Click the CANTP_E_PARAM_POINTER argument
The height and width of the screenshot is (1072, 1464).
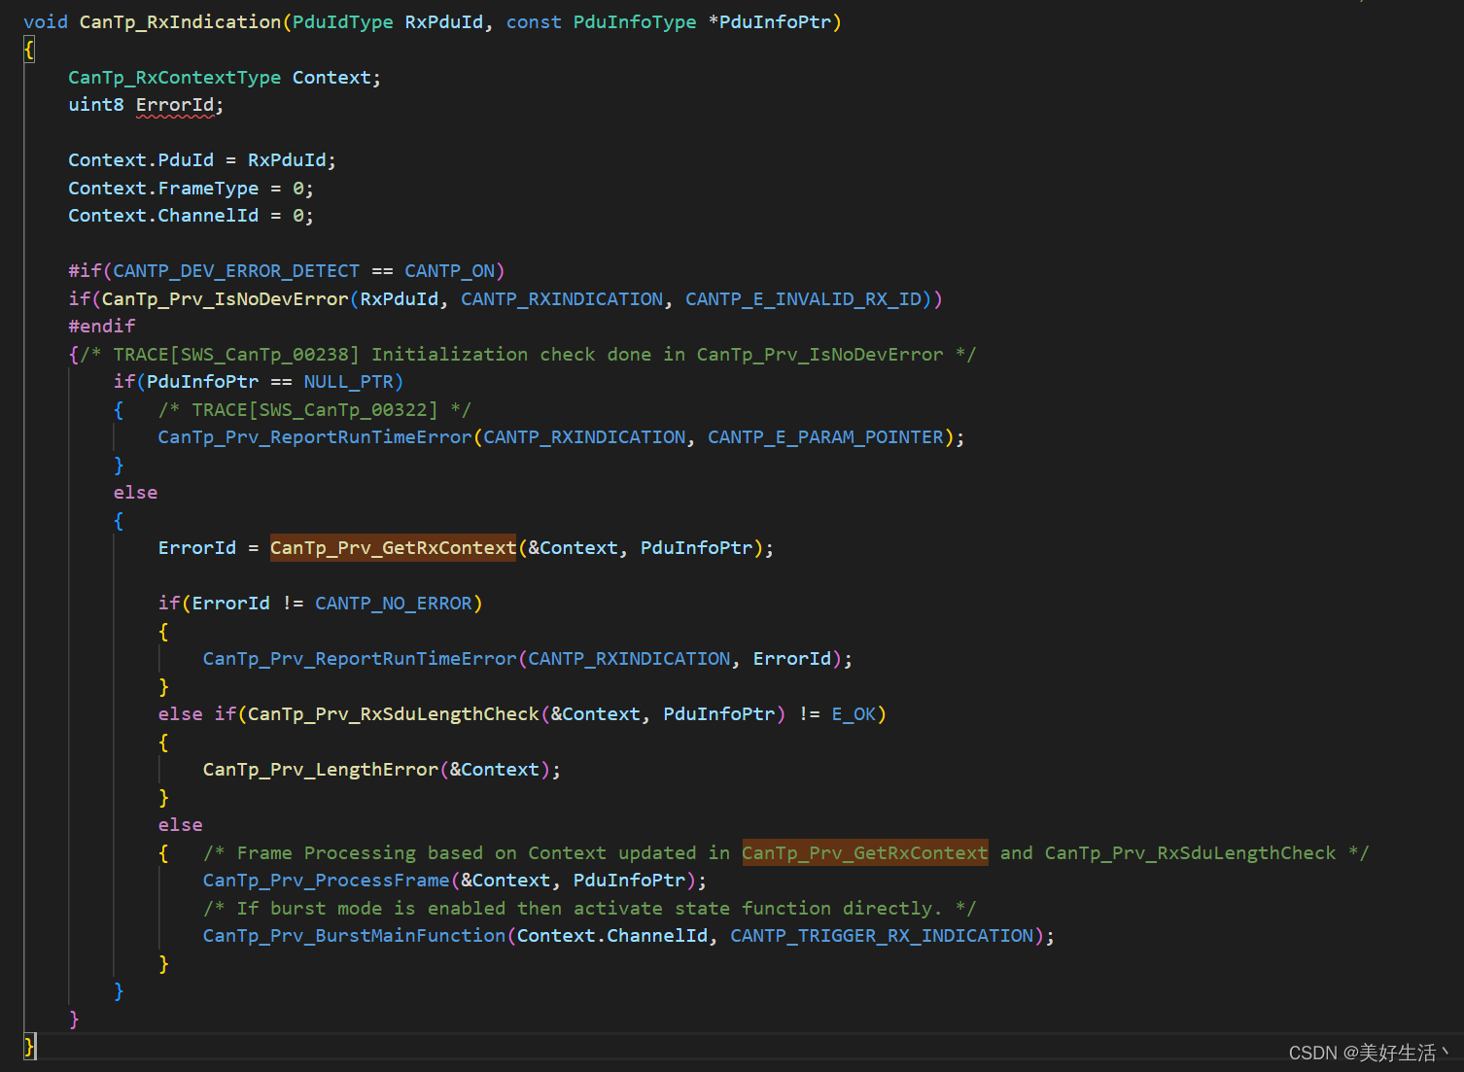(x=825, y=437)
